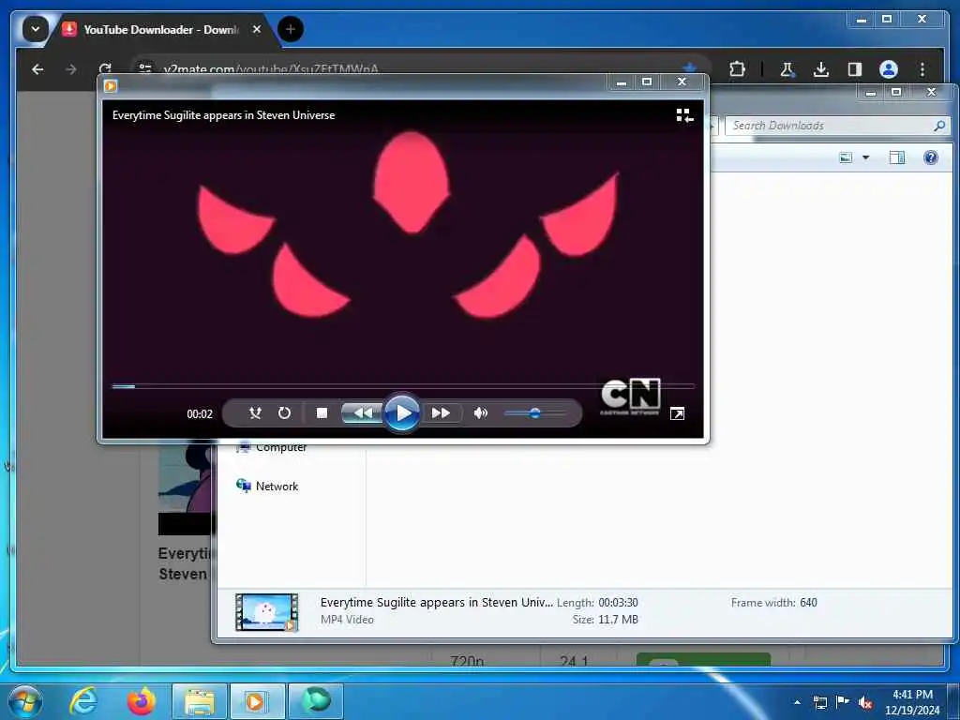
Task: Open Chrome three-dot menu
Action: 922,69
